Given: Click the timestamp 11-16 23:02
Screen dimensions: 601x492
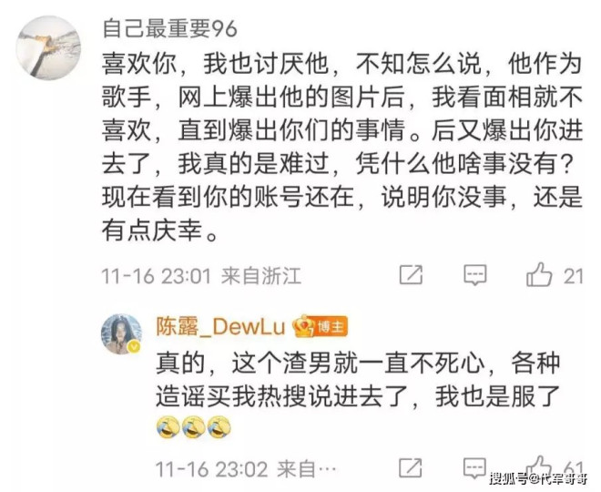Looking at the screenshot, I should (211, 469).
